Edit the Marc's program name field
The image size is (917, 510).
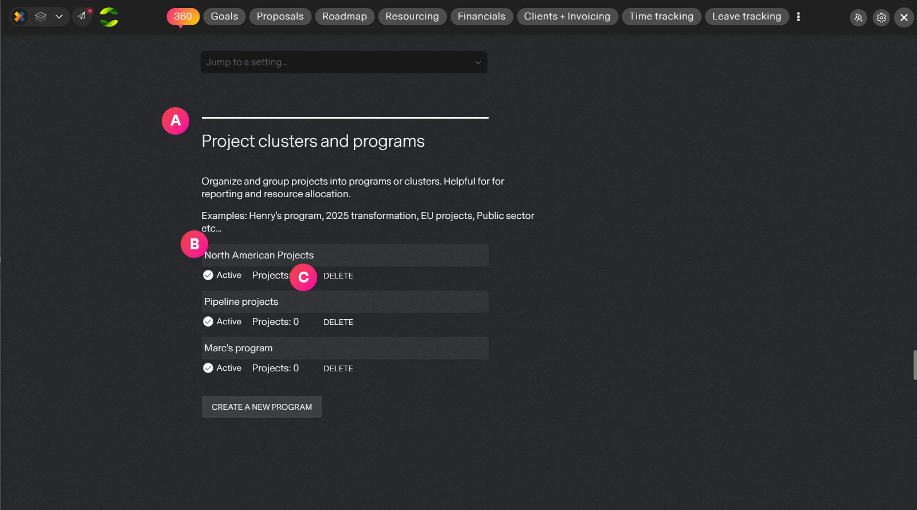pos(345,348)
